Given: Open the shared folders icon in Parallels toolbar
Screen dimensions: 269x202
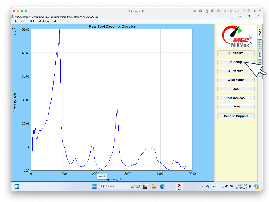Looking at the screenshot, I should tap(249, 11).
